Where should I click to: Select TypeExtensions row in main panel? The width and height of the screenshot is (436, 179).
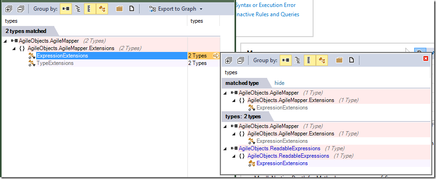click(x=55, y=63)
